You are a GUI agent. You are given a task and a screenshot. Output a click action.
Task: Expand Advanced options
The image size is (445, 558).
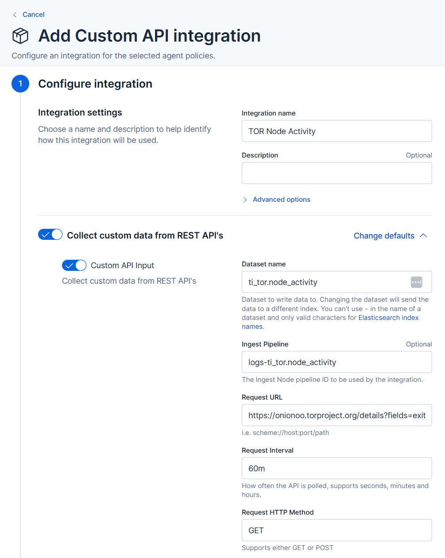281,200
